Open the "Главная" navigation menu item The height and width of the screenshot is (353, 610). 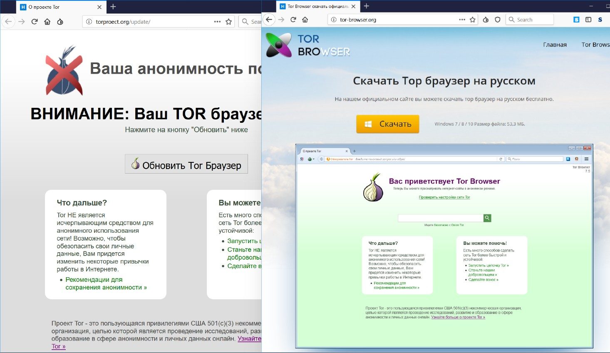(x=555, y=45)
